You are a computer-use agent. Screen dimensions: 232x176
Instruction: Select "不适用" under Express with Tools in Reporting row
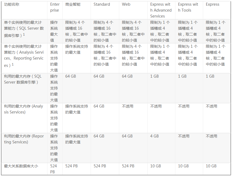[x=184, y=136]
